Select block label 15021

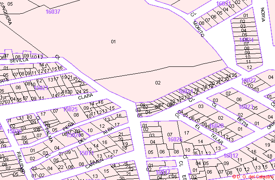pos(41,88)
